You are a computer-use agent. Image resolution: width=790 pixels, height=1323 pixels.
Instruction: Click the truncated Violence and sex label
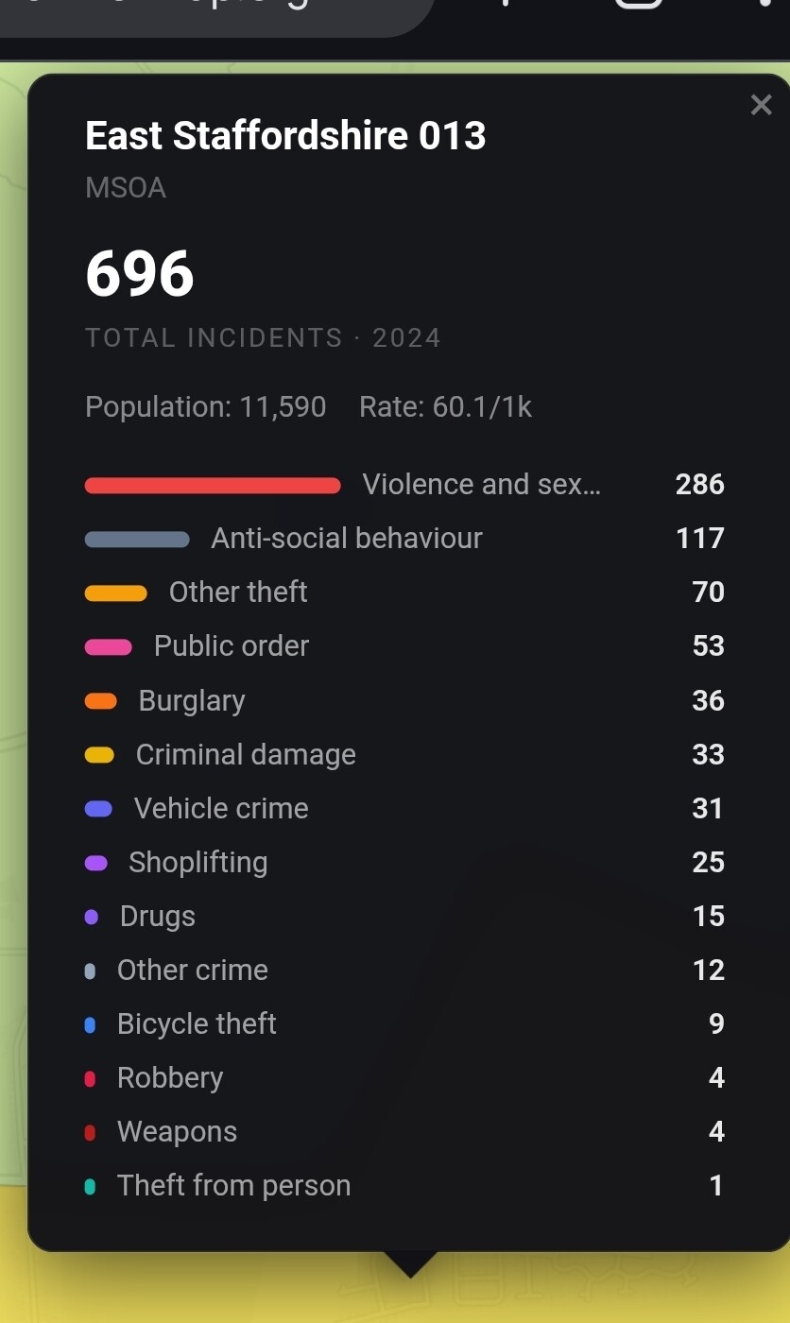pyautogui.click(x=481, y=485)
